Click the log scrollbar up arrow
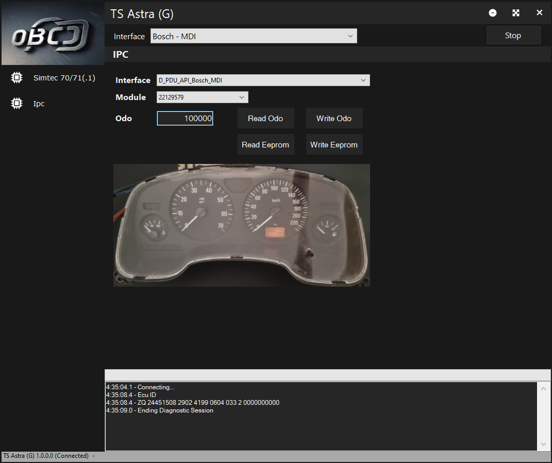The width and height of the screenshot is (552, 463). [544, 388]
